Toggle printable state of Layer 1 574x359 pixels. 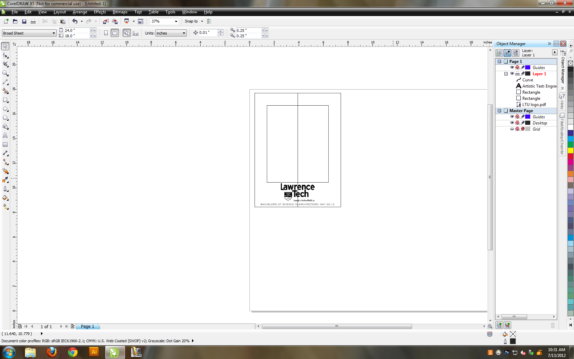coord(517,74)
